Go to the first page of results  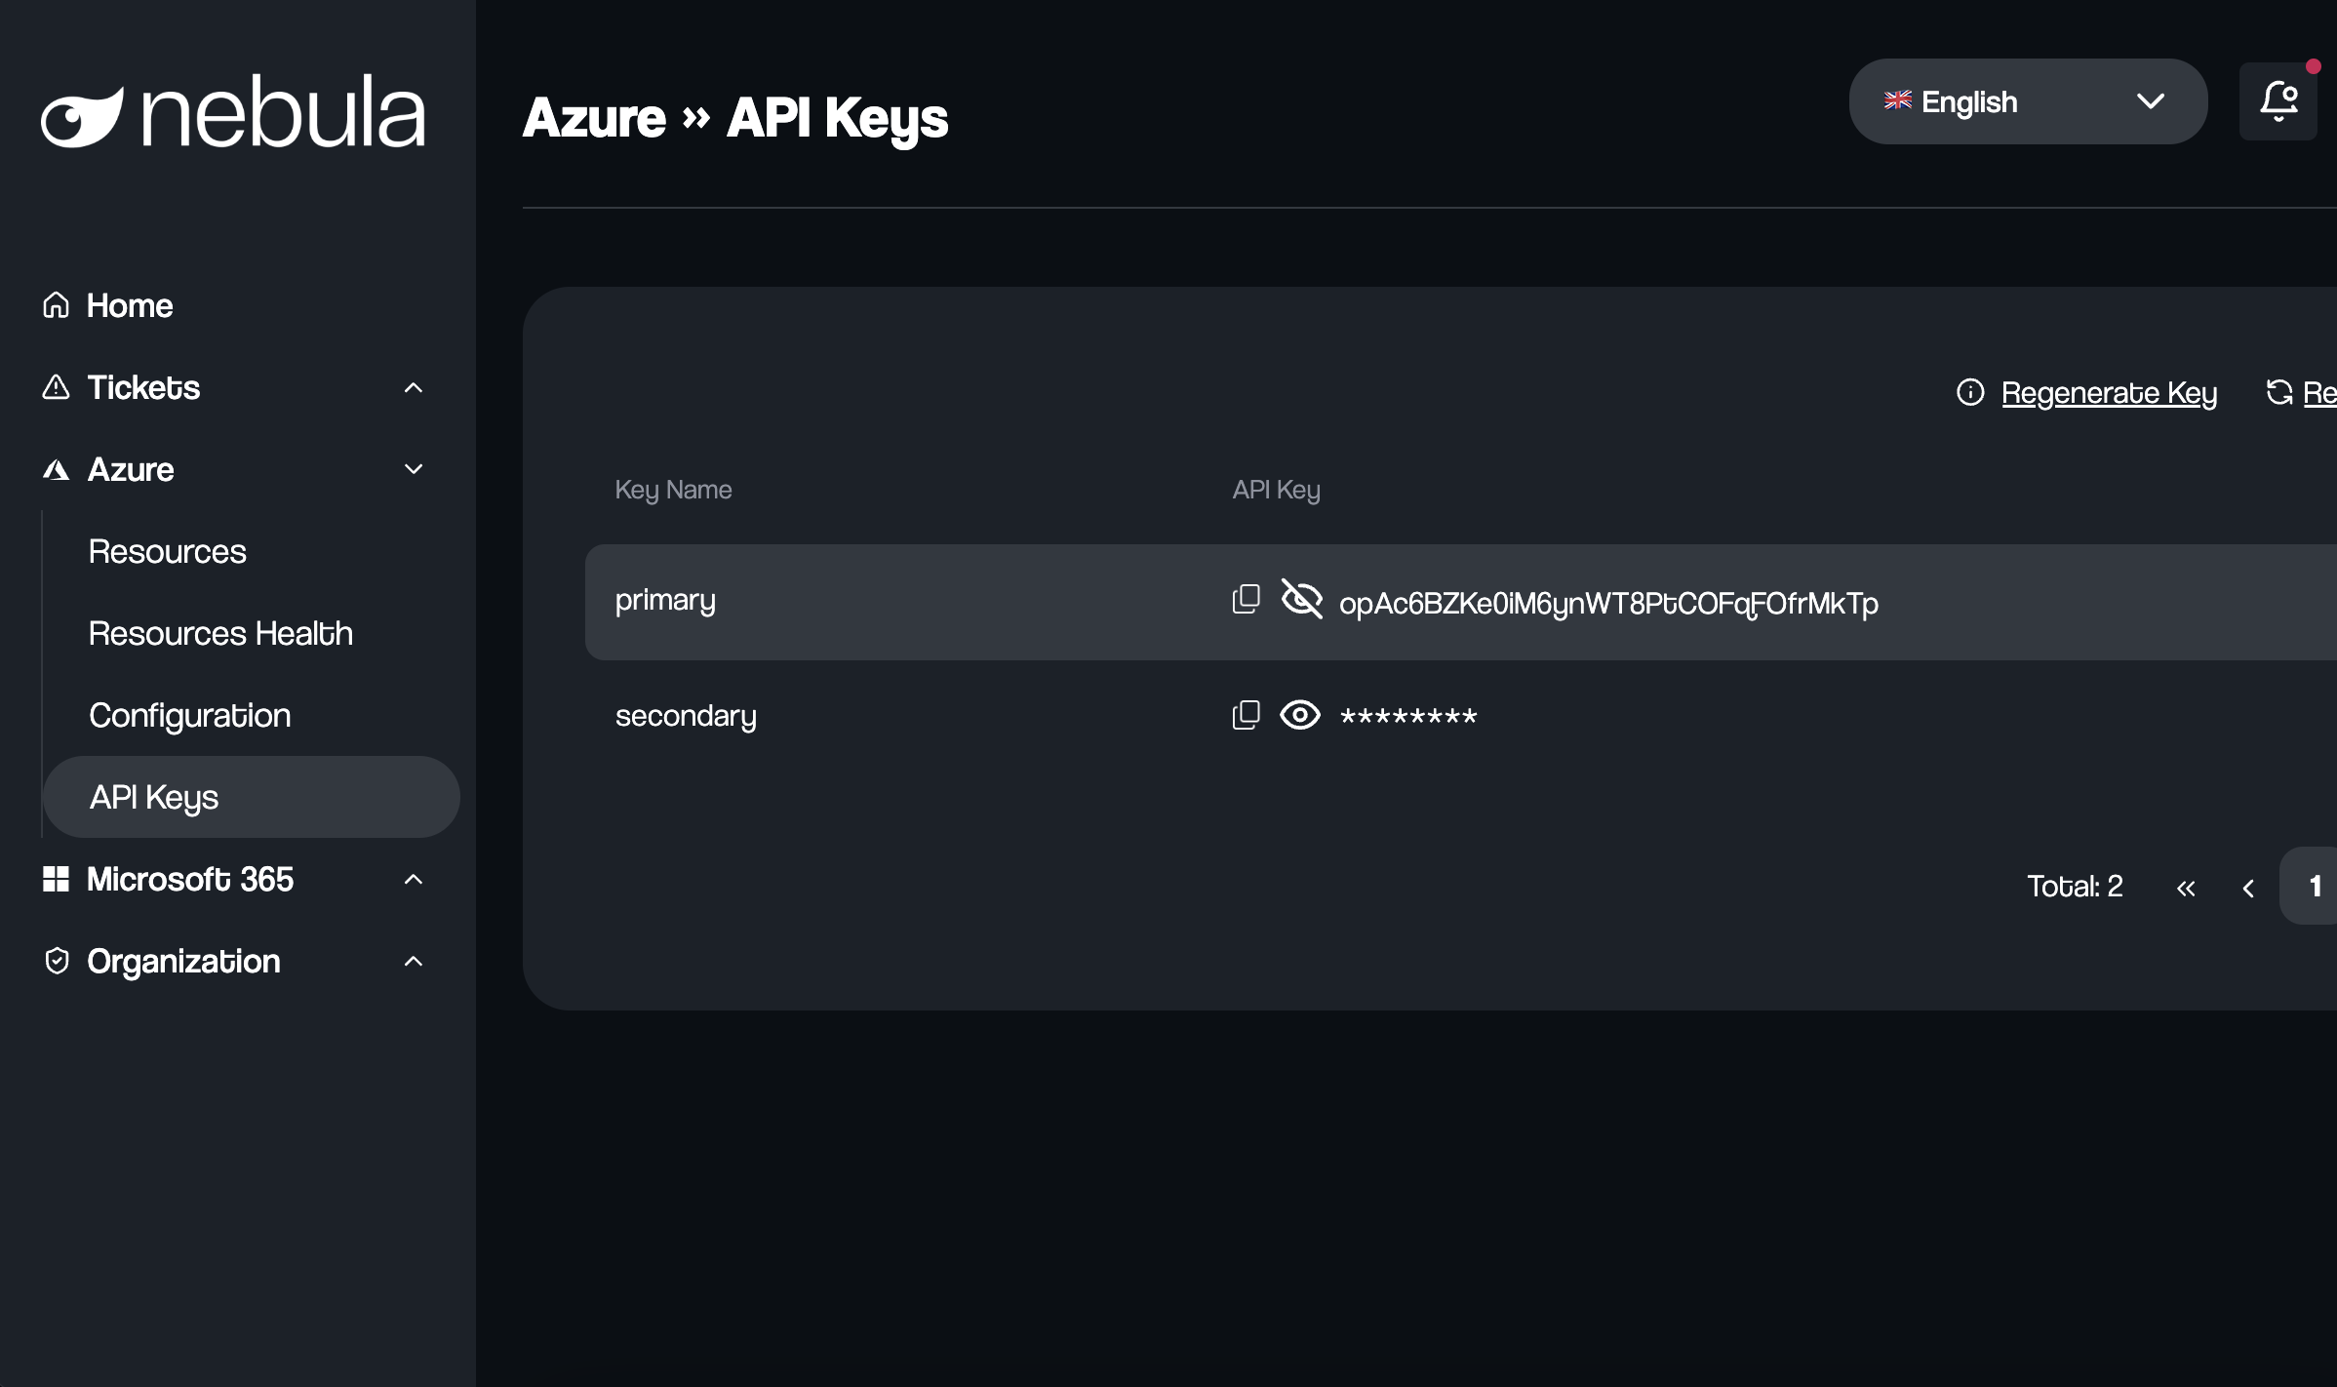[2186, 888]
